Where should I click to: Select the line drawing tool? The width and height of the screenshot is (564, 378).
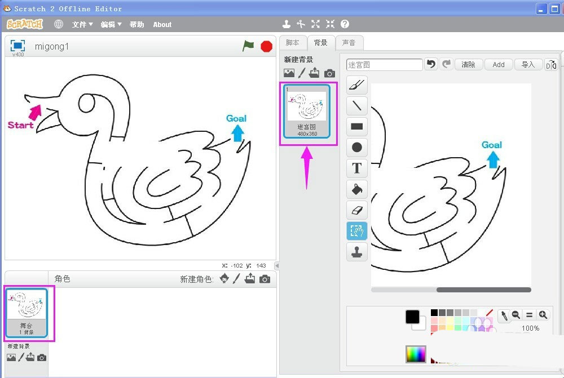pos(356,106)
